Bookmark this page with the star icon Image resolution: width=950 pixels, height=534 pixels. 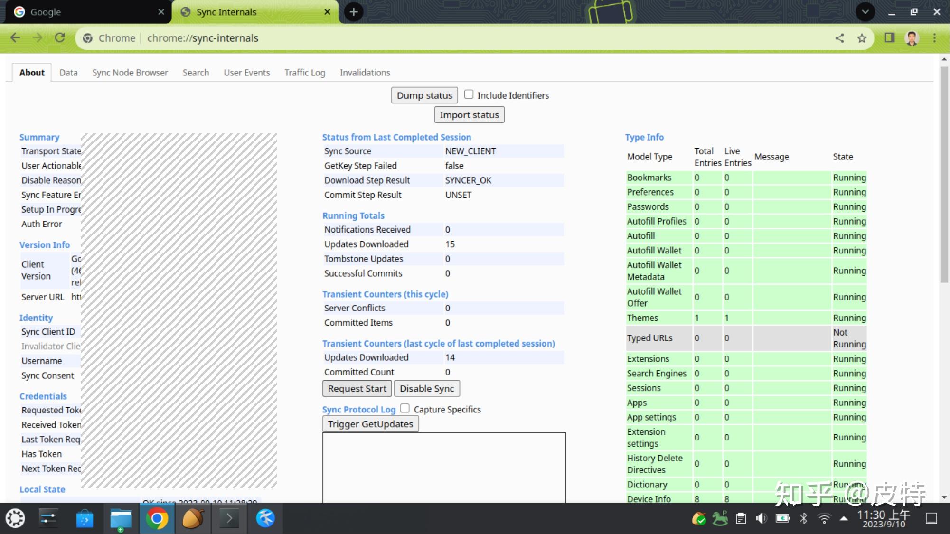(862, 38)
